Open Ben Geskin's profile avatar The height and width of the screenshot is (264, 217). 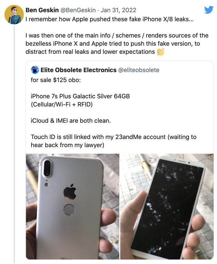pyautogui.click(x=14, y=15)
